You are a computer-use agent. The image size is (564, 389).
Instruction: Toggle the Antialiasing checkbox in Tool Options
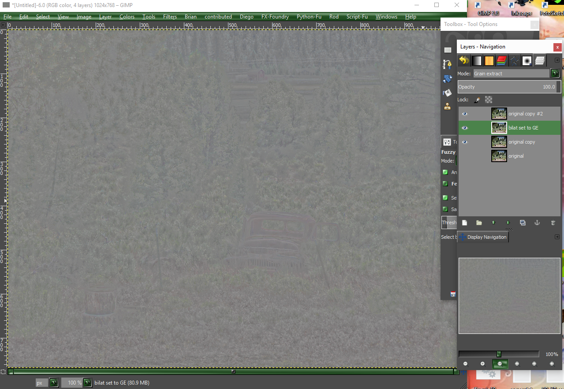pos(445,172)
